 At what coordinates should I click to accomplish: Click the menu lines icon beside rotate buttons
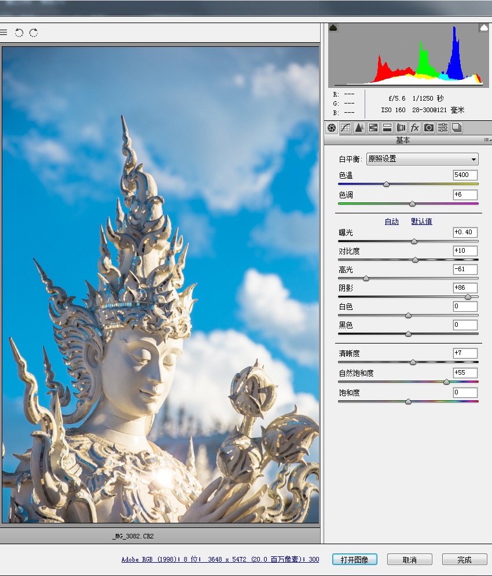point(3,32)
